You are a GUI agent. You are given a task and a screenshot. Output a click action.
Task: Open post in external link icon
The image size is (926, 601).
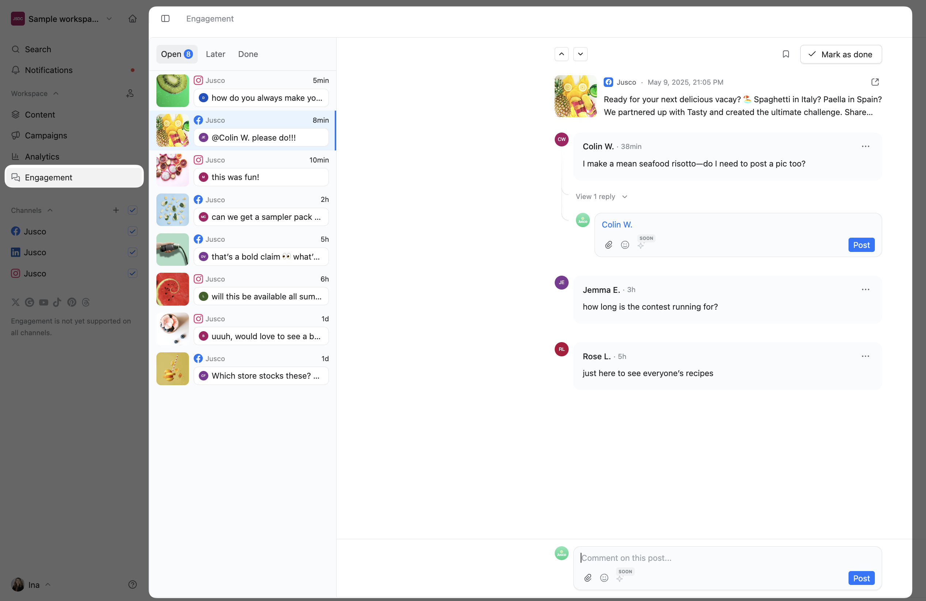point(874,82)
